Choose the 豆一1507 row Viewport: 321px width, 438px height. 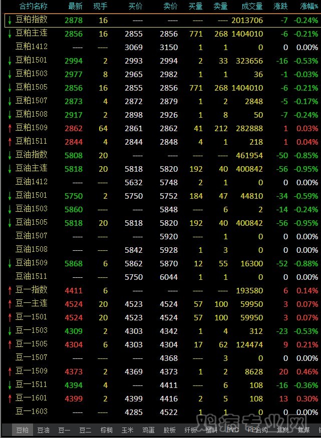tap(163, 358)
